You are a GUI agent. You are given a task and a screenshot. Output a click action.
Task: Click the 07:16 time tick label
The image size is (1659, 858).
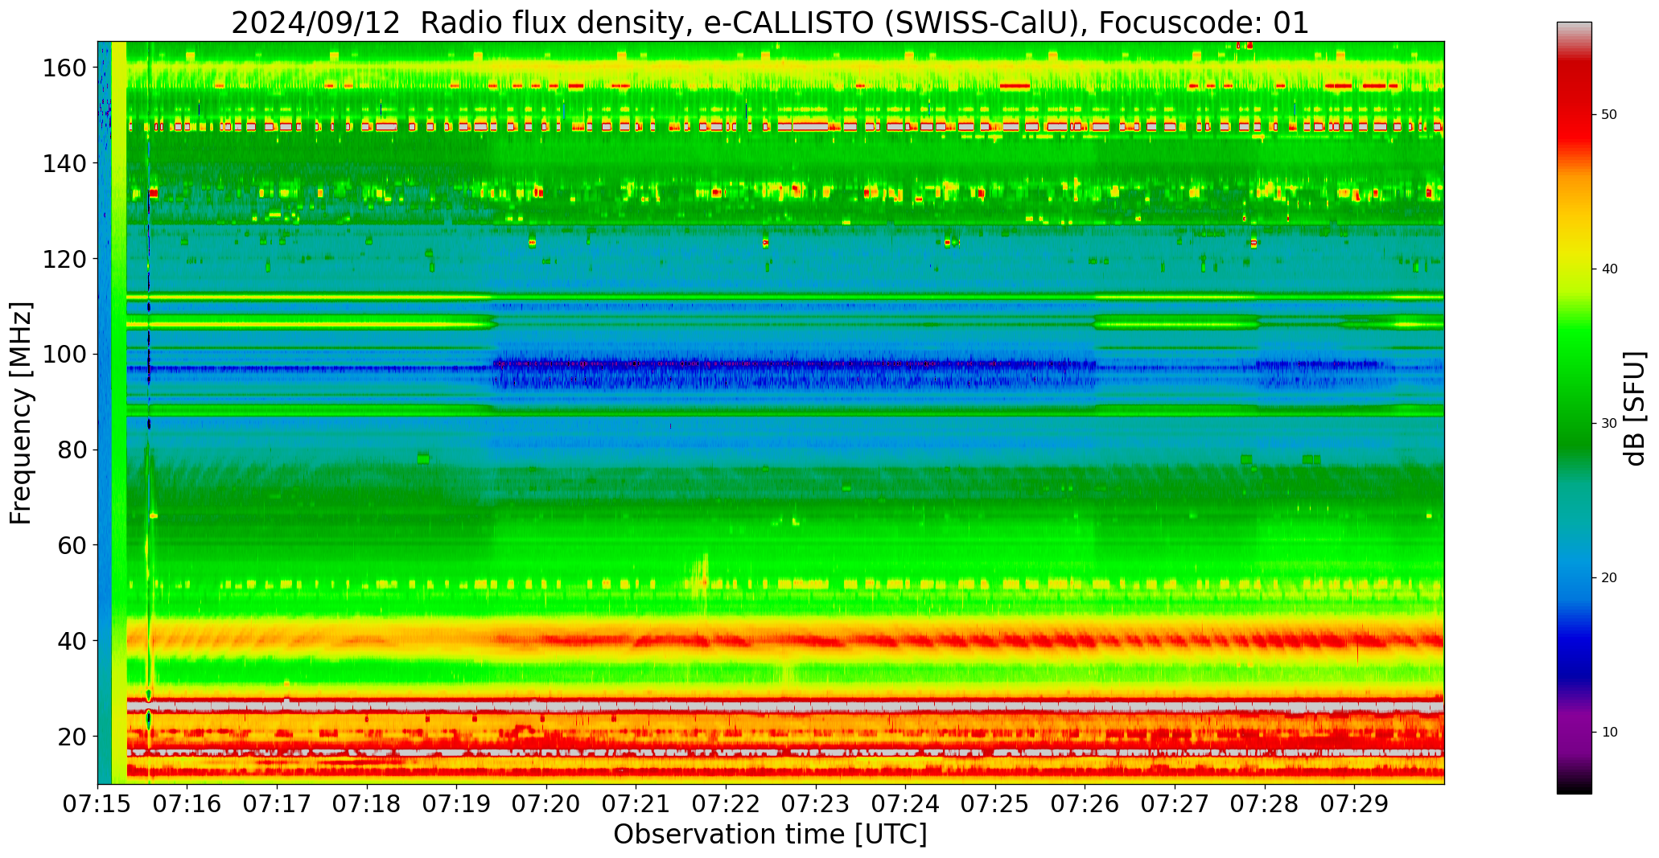click(187, 804)
